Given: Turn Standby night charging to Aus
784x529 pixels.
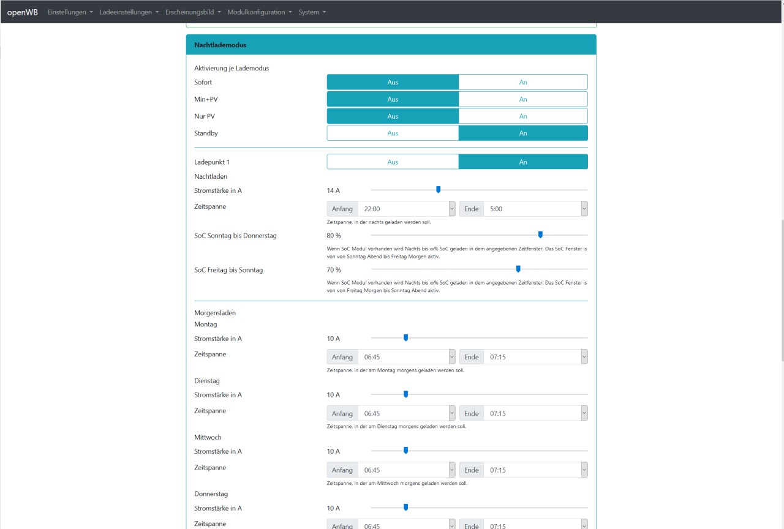Looking at the screenshot, I should [393, 133].
